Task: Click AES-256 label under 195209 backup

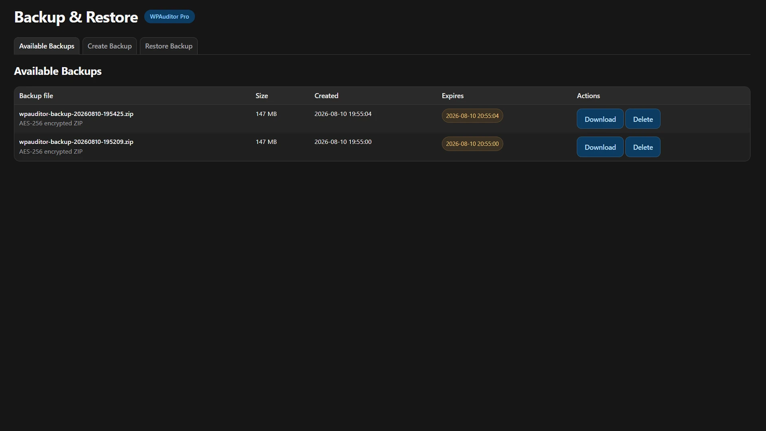Action: tap(51, 152)
